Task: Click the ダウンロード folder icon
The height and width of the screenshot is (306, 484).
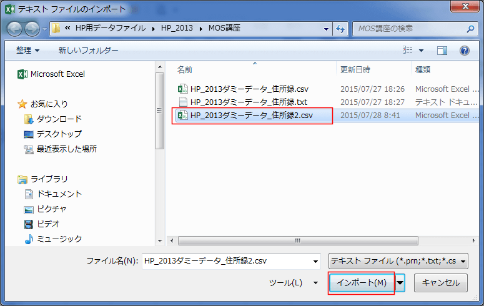Action: (x=28, y=119)
